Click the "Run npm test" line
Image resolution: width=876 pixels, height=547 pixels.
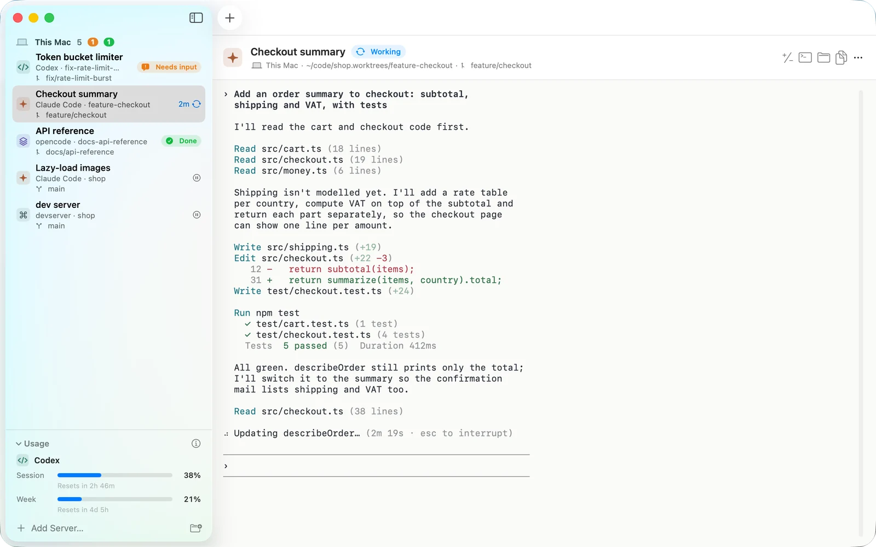[267, 313]
